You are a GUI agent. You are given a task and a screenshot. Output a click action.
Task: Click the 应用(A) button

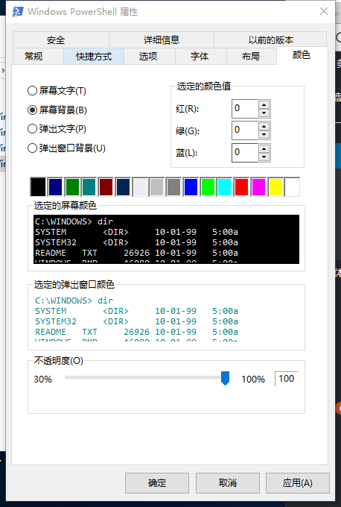[x=297, y=483]
